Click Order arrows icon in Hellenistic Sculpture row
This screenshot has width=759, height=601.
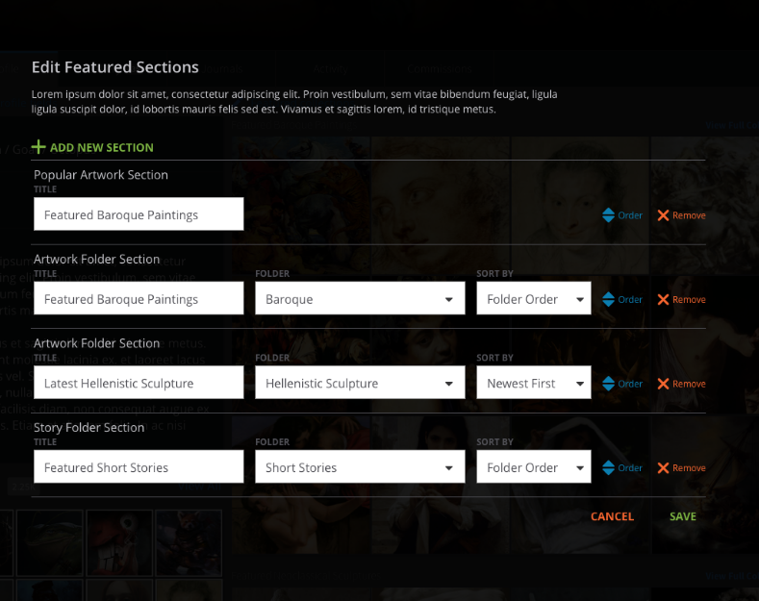click(609, 384)
